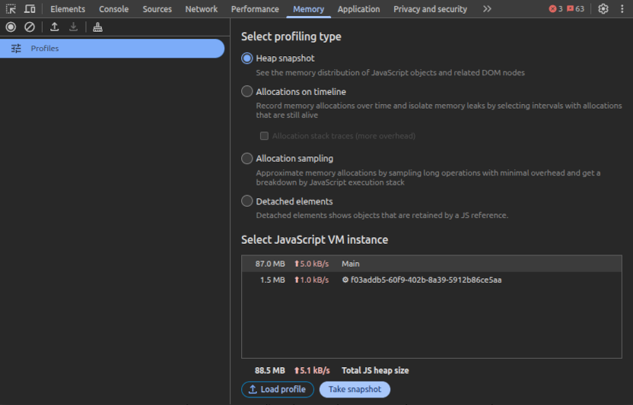
Task: Open the customize DevTools three-dot menu
Action: click(x=622, y=9)
